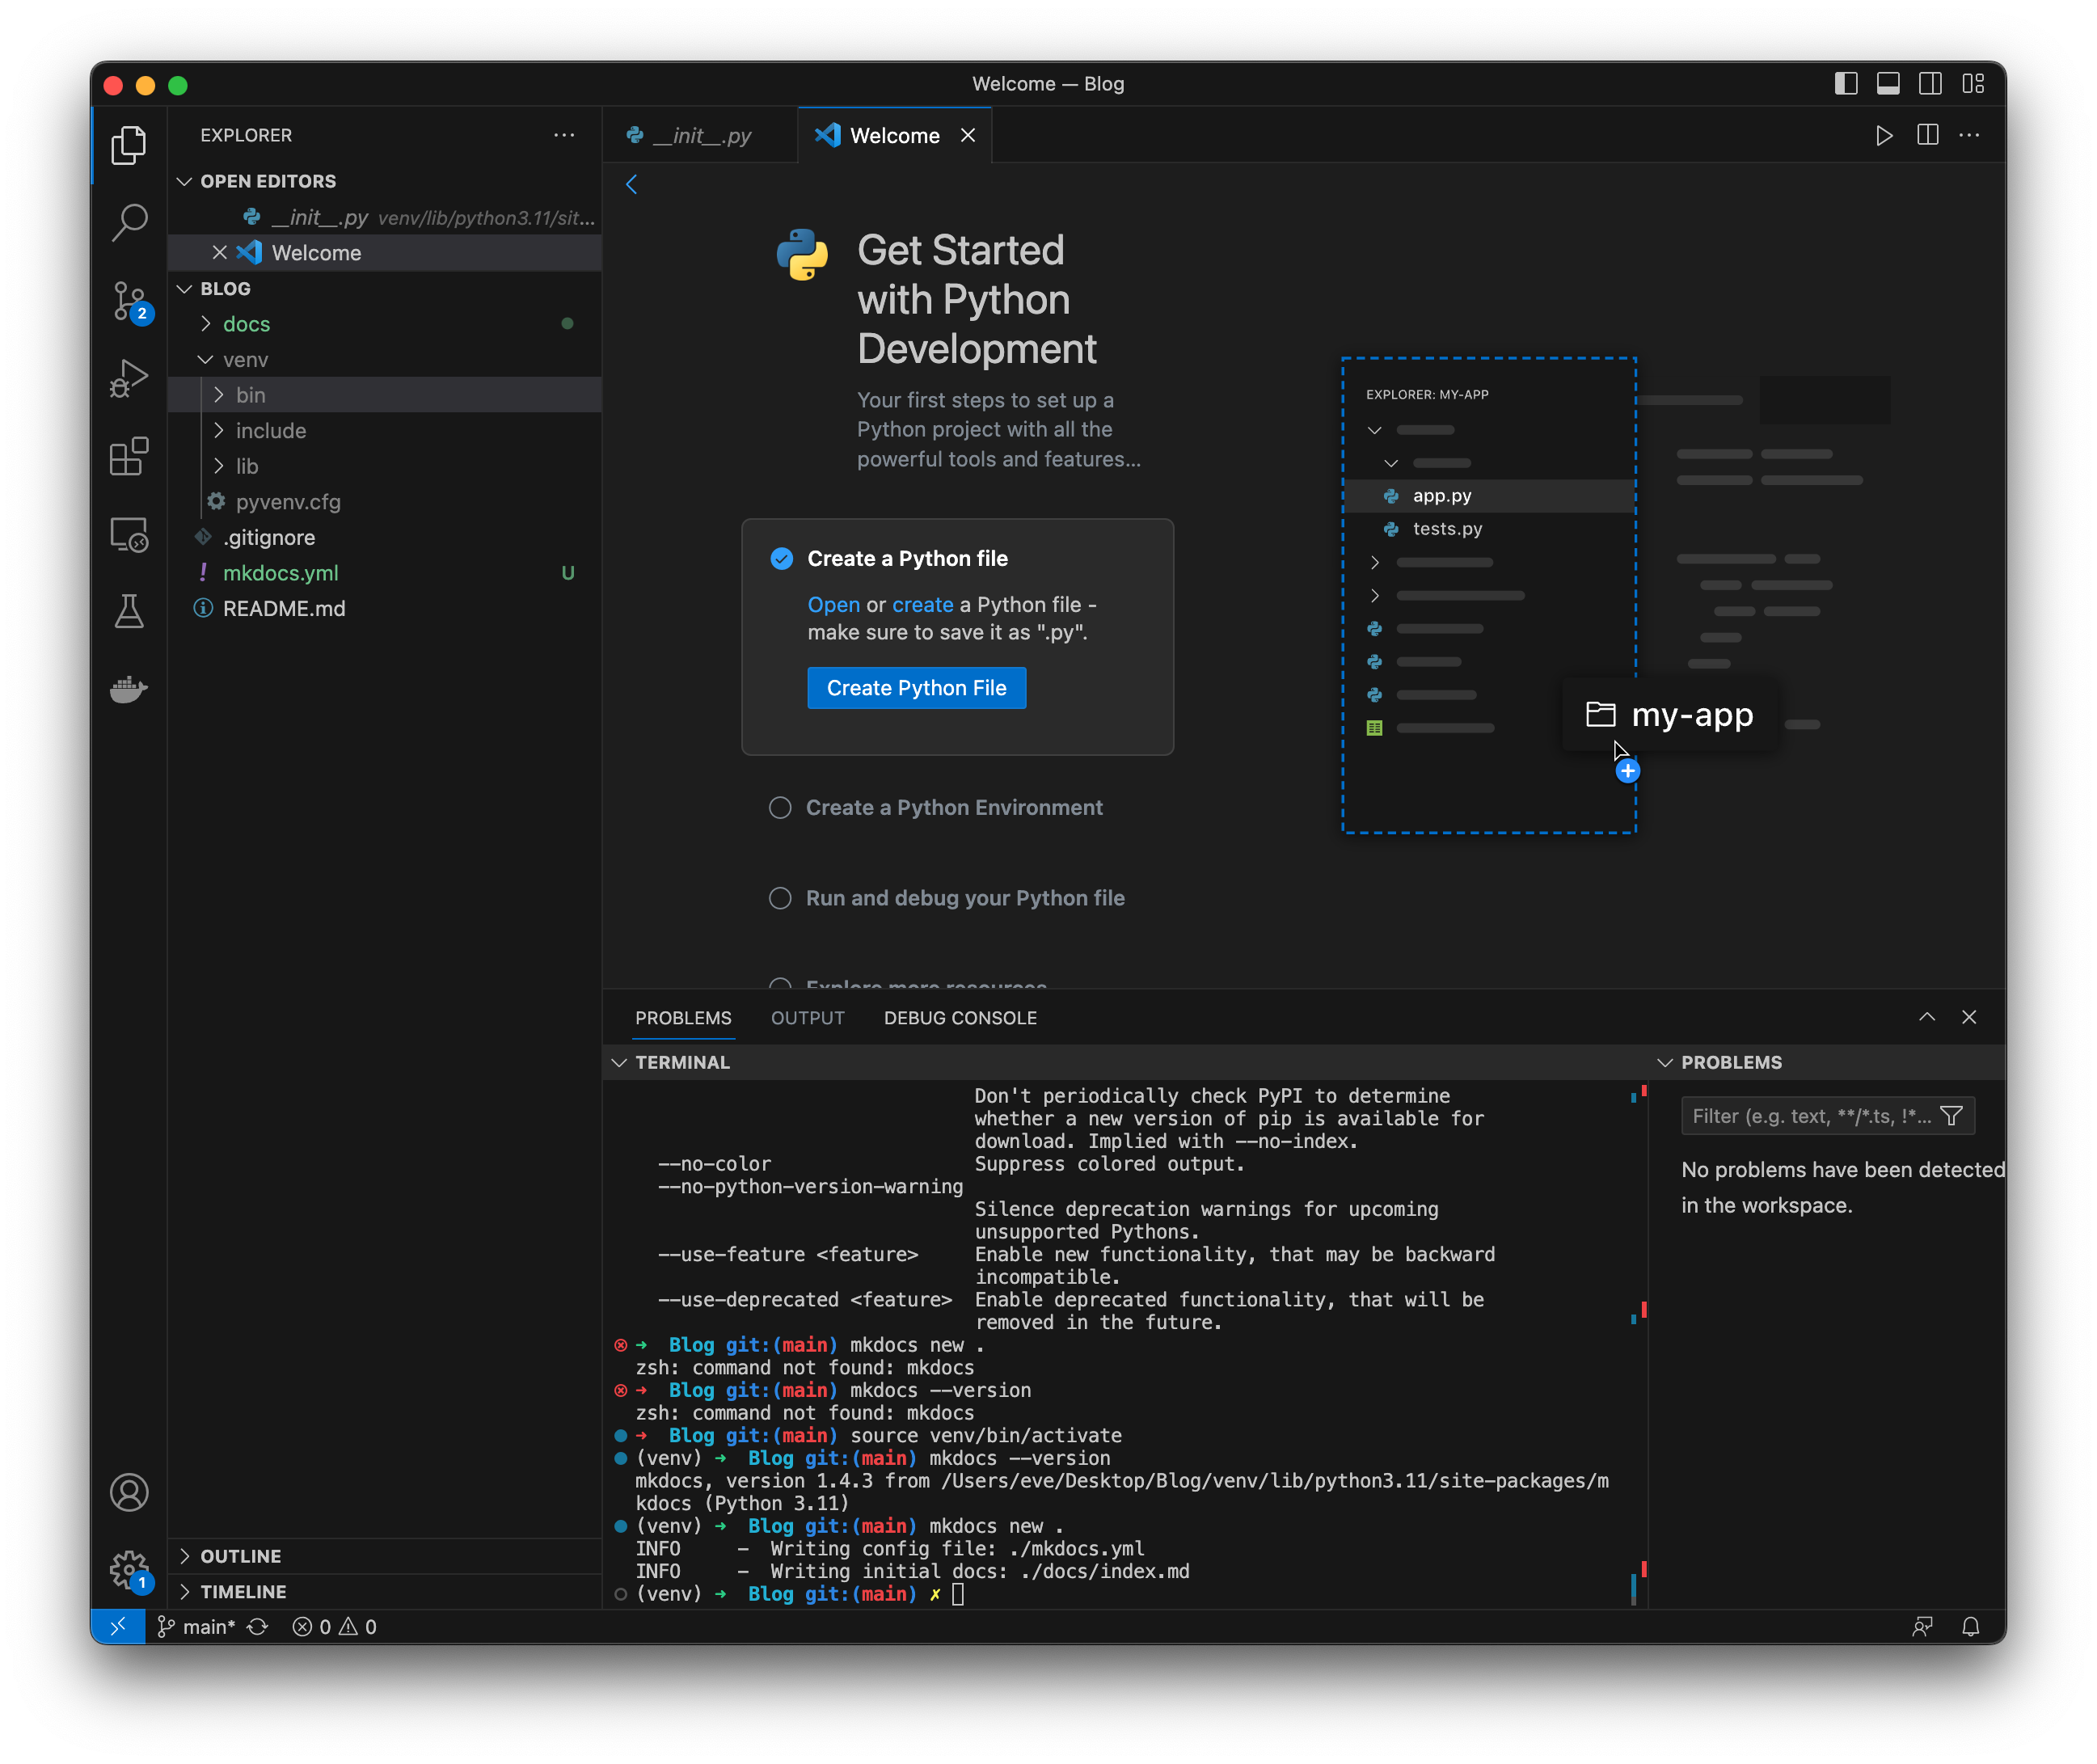The height and width of the screenshot is (1764, 2097).
Task: Open the Accounts icon in activity bar
Action: [x=129, y=1492]
